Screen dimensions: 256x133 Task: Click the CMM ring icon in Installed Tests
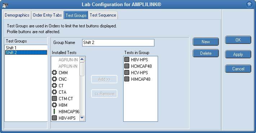coord(54,72)
